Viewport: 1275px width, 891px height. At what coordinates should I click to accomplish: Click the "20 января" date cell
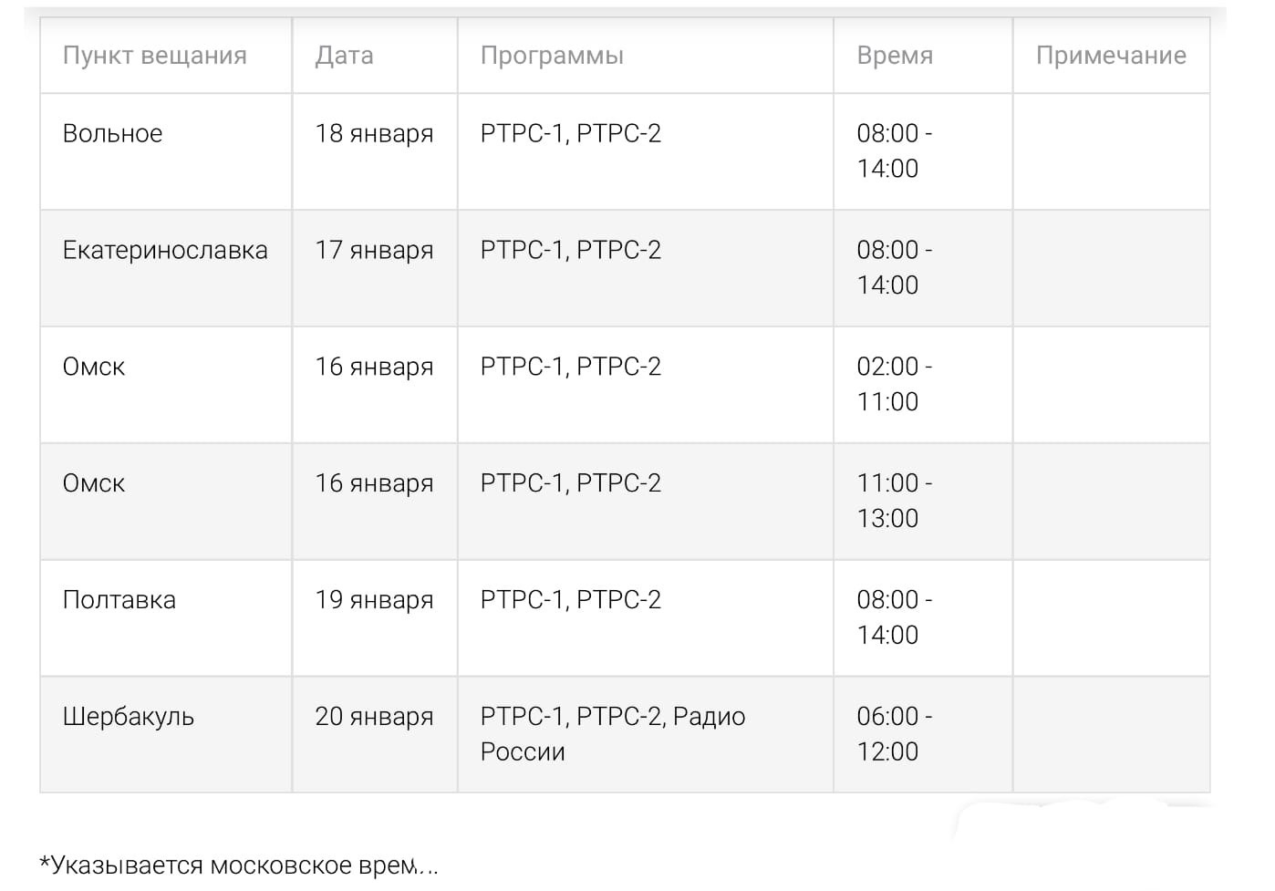[374, 717]
